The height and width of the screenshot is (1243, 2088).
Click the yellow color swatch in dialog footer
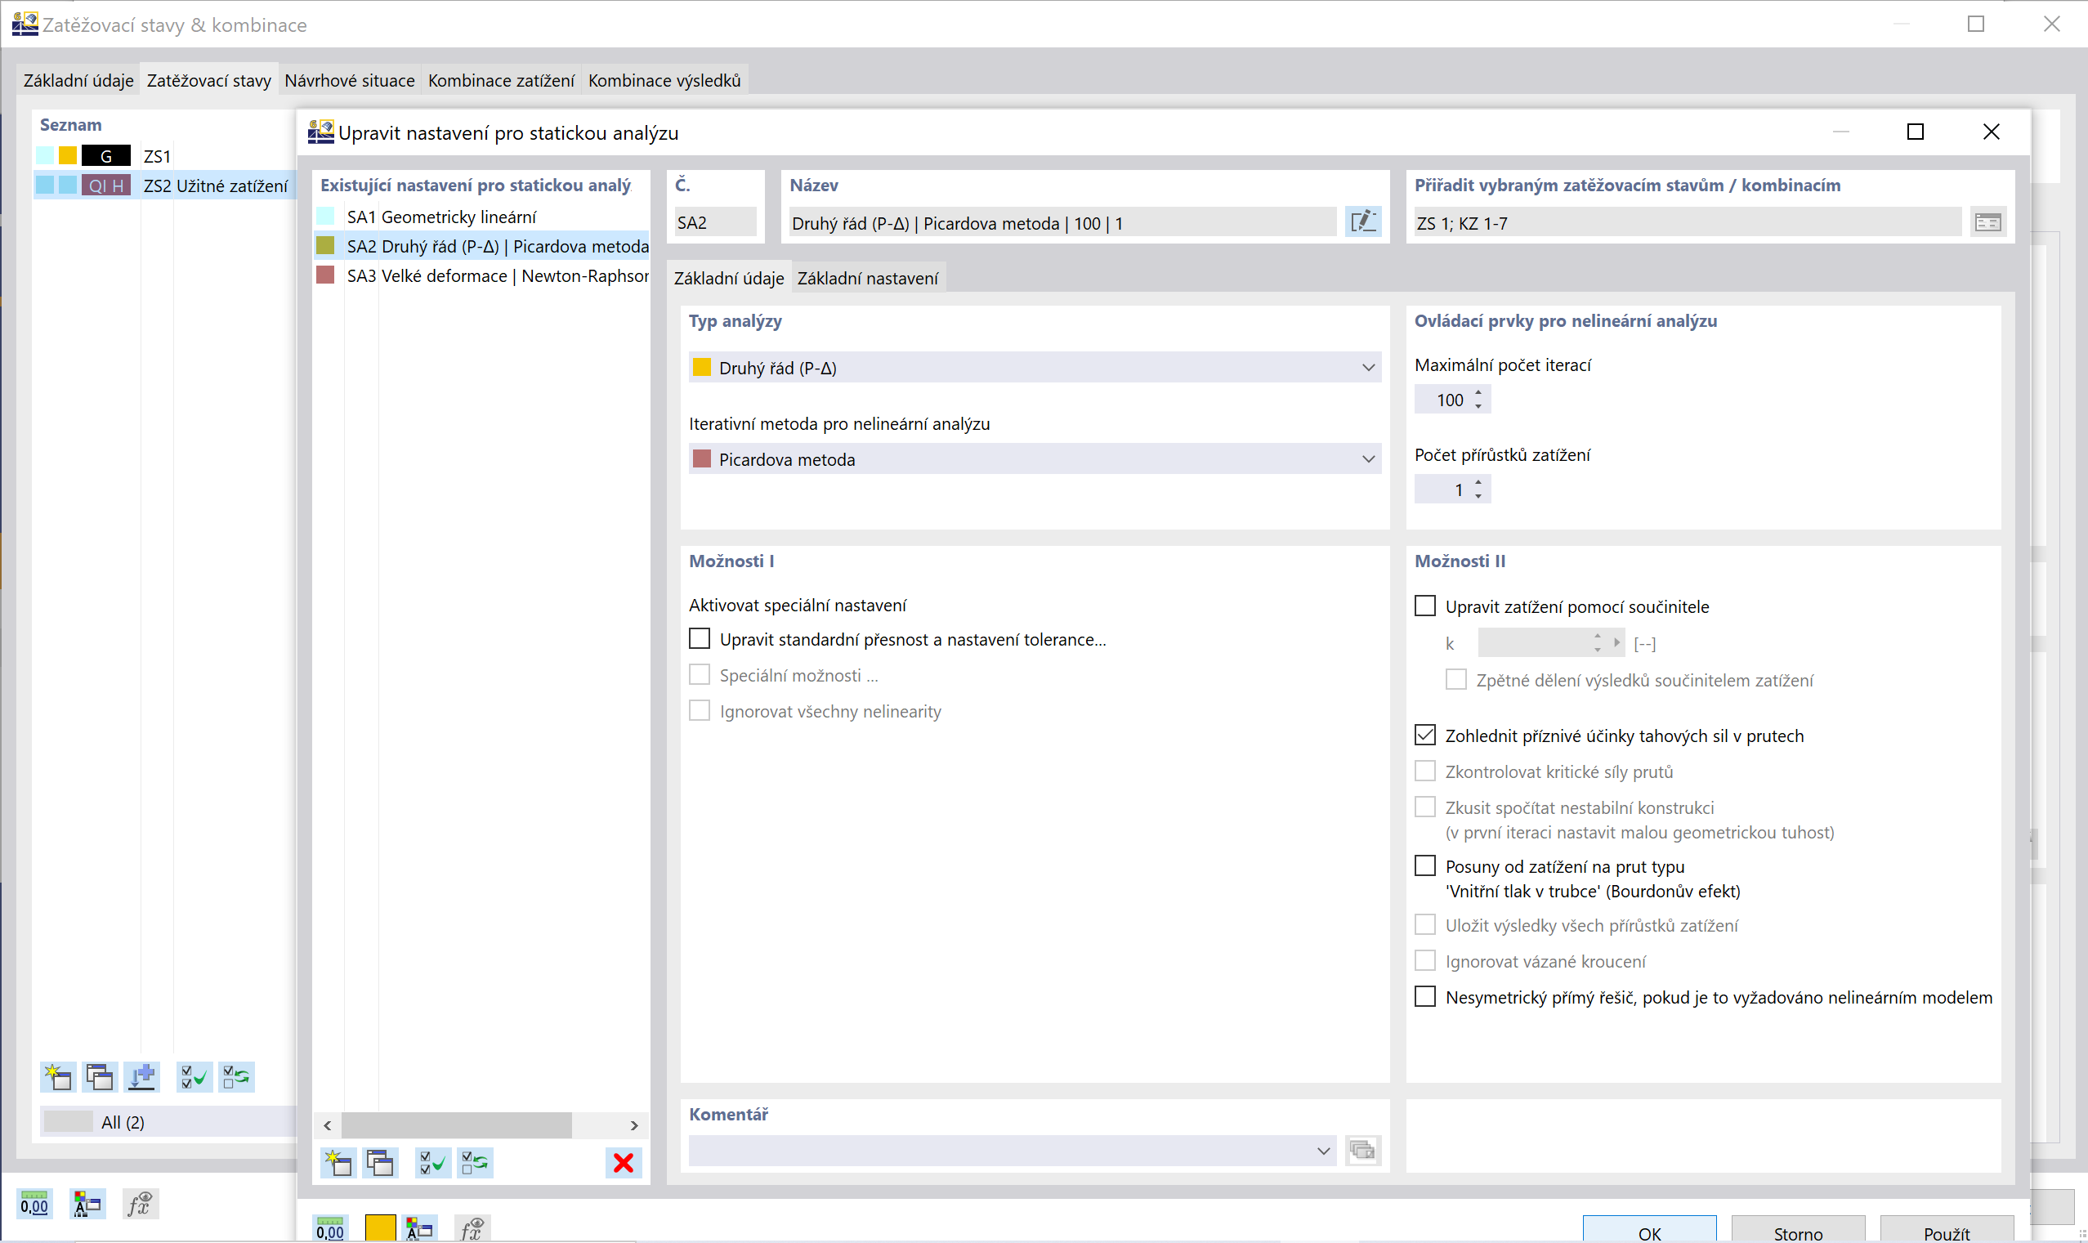point(380,1229)
